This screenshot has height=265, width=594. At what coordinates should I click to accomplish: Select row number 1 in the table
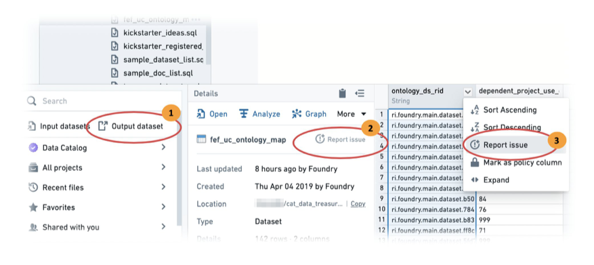click(381, 114)
